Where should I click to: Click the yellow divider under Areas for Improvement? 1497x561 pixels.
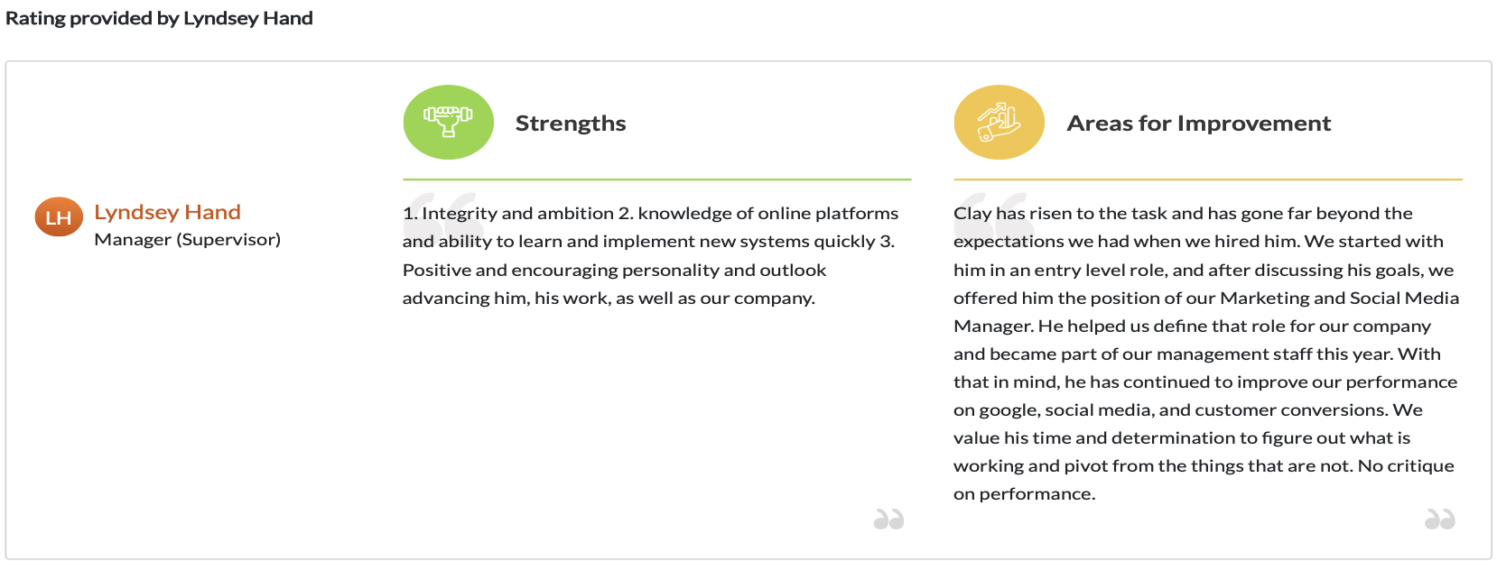pyautogui.click(x=1207, y=179)
